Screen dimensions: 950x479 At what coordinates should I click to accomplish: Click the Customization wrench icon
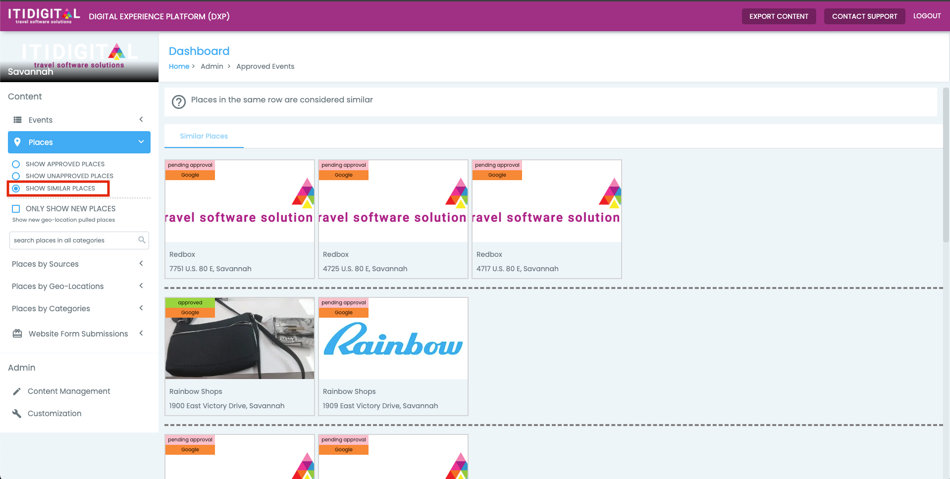tap(17, 414)
